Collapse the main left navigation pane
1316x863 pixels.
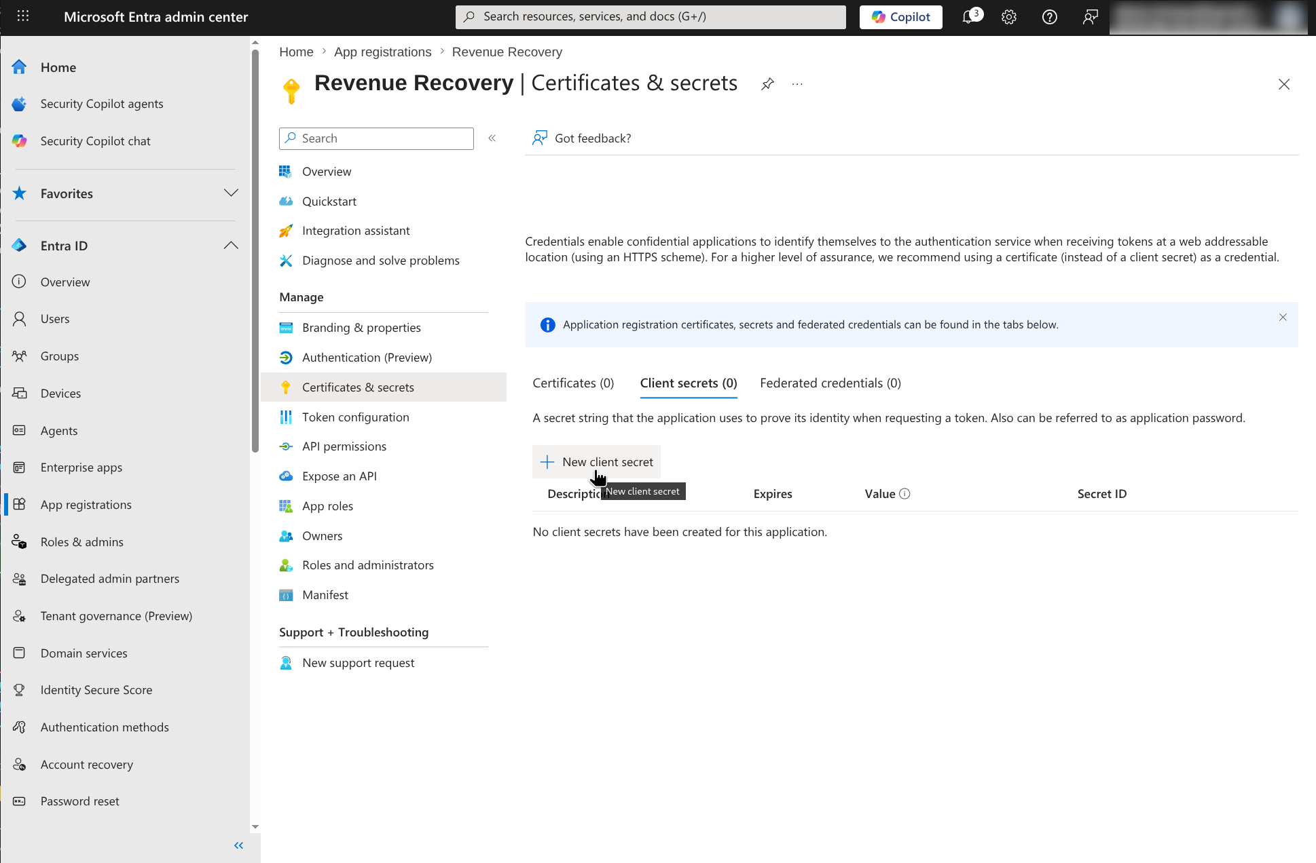[238, 845]
